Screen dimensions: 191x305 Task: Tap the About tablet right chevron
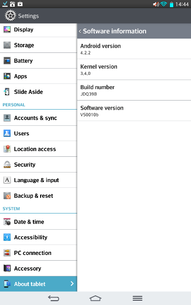(72, 284)
